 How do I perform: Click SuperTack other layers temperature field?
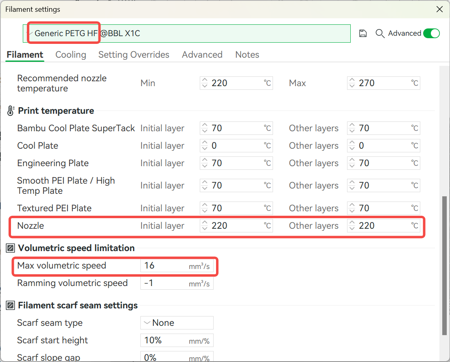tap(383, 128)
